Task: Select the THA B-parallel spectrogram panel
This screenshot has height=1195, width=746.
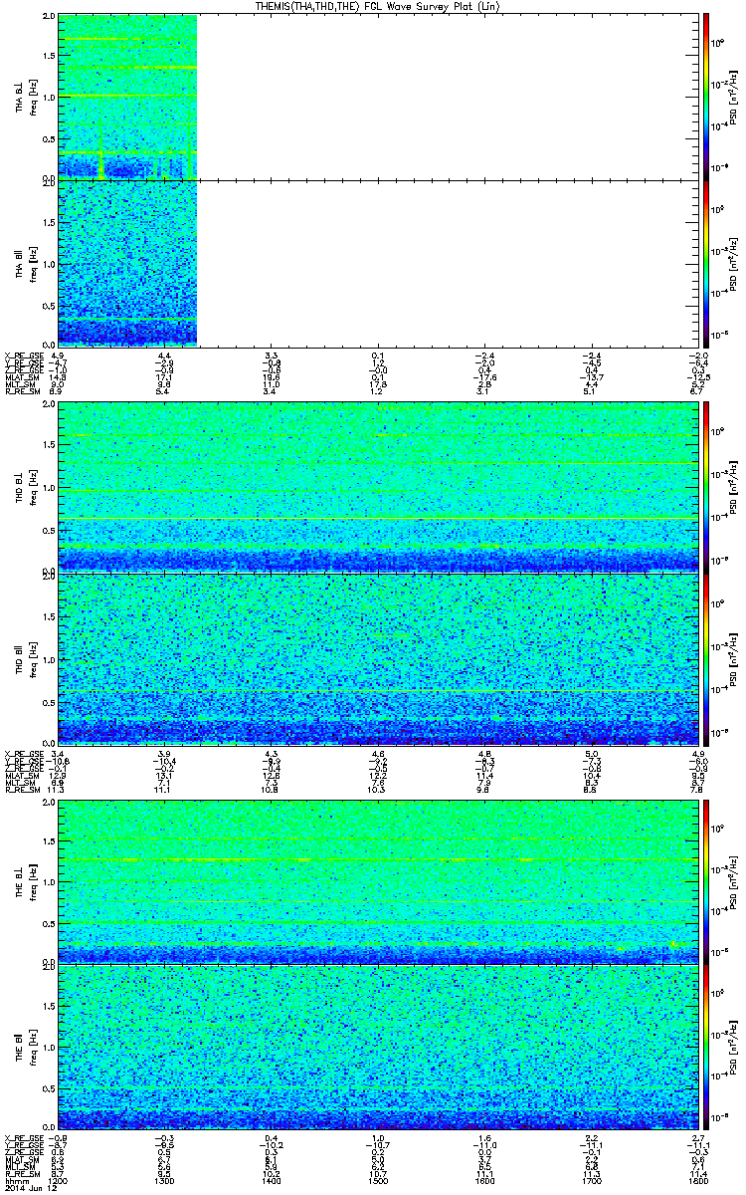Action: (376, 263)
